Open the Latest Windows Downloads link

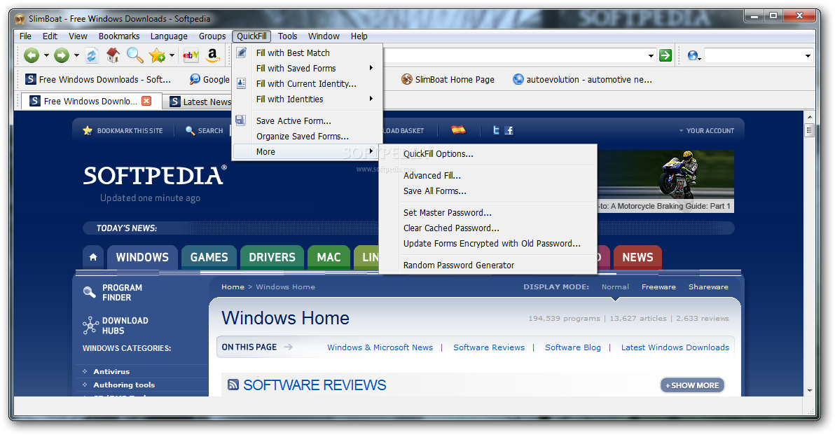675,347
